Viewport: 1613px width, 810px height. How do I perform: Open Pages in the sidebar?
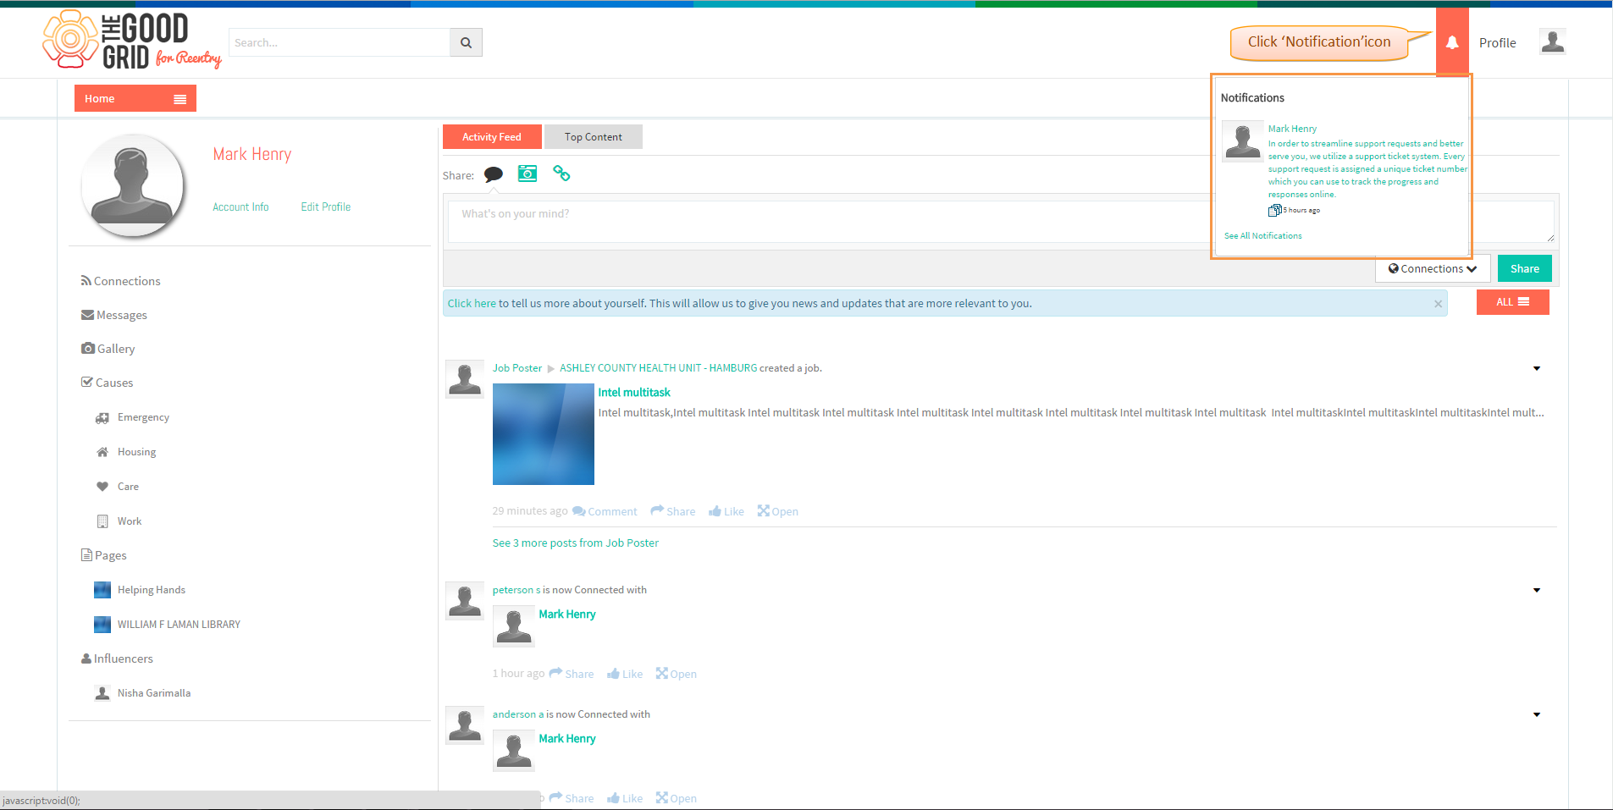tap(104, 555)
